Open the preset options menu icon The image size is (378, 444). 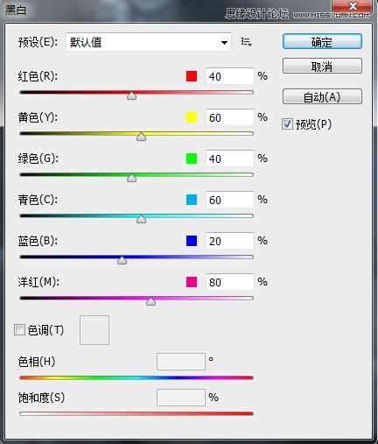click(x=247, y=42)
